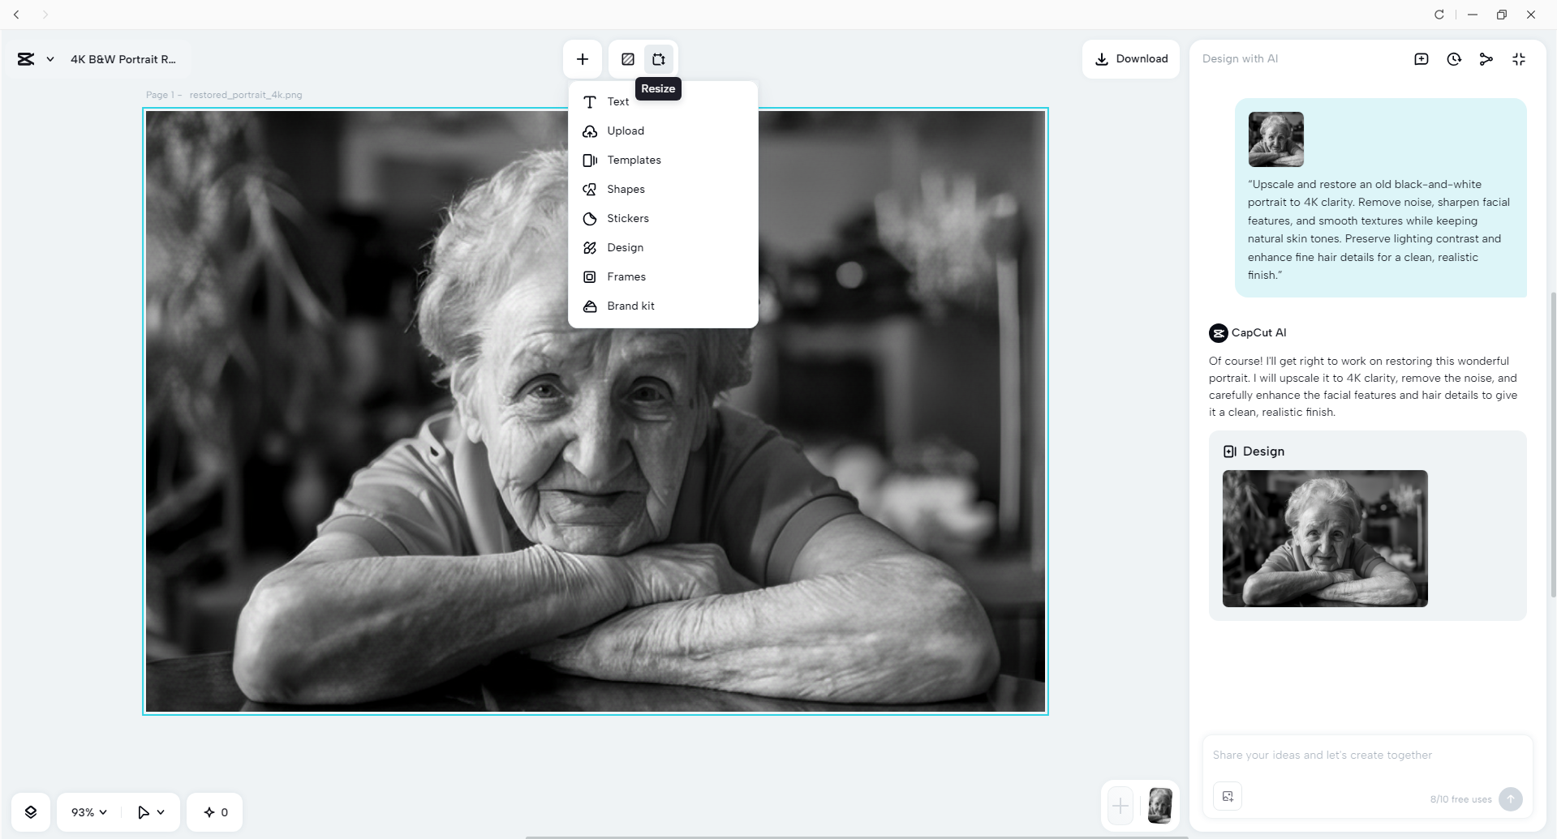This screenshot has width=1557, height=839.
Task: Click the send arrow button in chat
Action: pos(1511,799)
